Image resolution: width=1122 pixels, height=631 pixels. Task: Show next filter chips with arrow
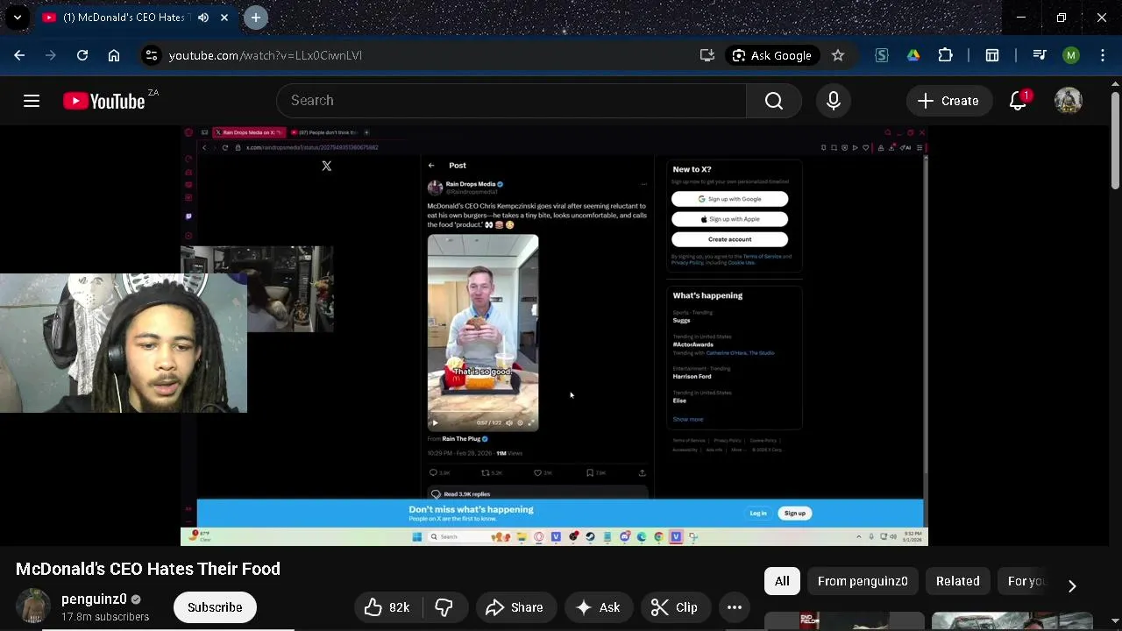coord(1072,585)
